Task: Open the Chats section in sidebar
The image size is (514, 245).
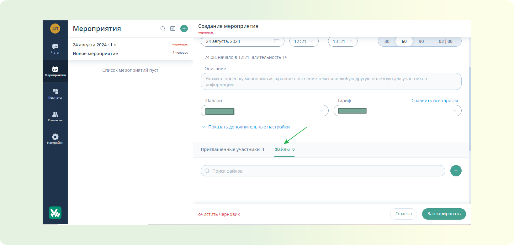Action: [x=55, y=49]
